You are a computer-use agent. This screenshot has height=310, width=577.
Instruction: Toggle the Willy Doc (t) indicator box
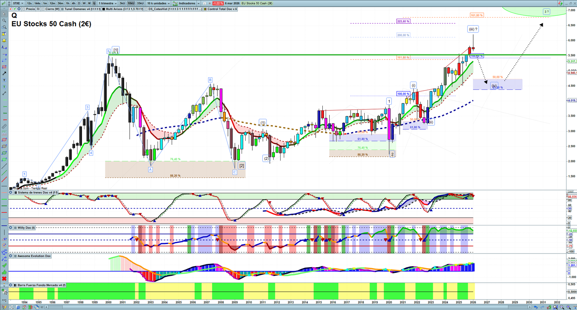[16, 228]
